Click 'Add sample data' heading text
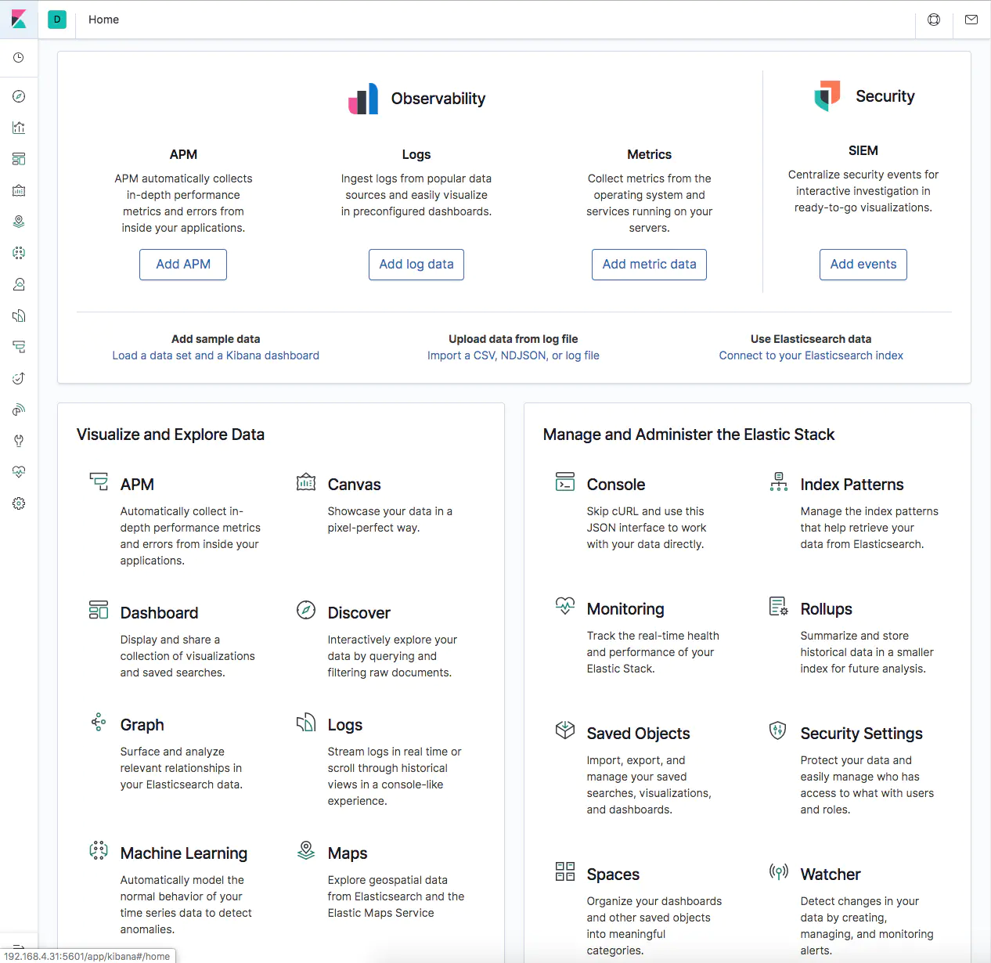Image resolution: width=991 pixels, height=963 pixels. 215,339
